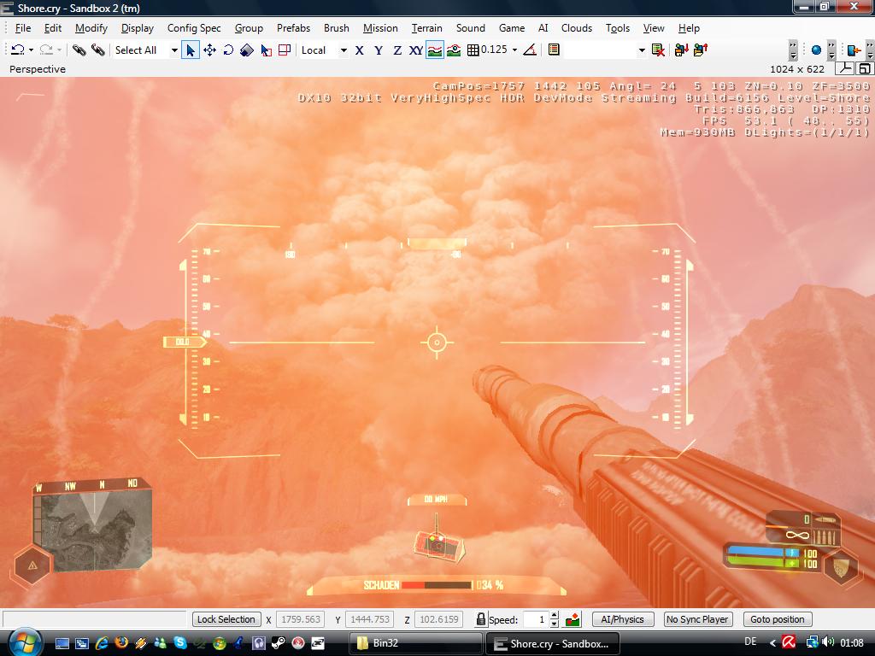Open the Terrain menu
875x656 pixels.
pyautogui.click(x=426, y=28)
